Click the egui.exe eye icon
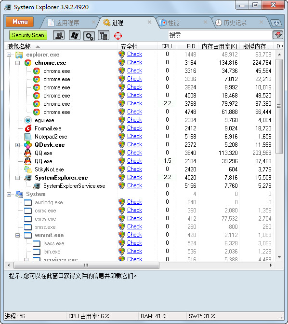 click(x=28, y=120)
